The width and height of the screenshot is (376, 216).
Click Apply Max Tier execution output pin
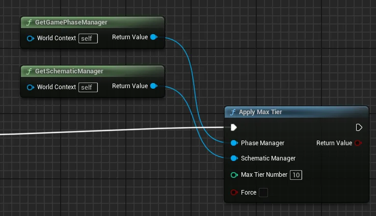[x=359, y=127]
